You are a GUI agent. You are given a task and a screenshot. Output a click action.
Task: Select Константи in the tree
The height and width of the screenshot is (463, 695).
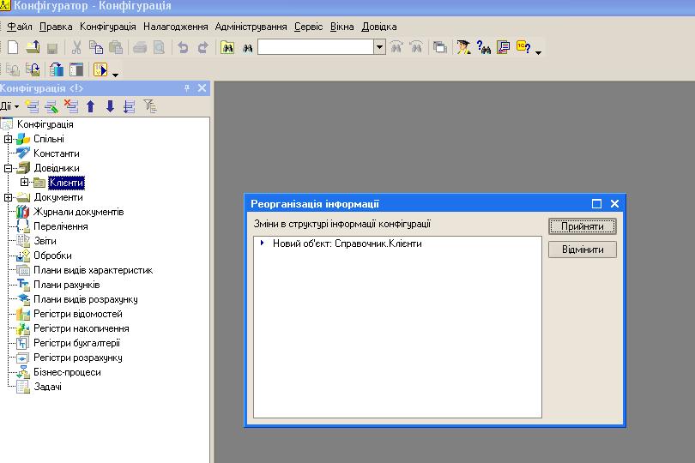(x=57, y=153)
